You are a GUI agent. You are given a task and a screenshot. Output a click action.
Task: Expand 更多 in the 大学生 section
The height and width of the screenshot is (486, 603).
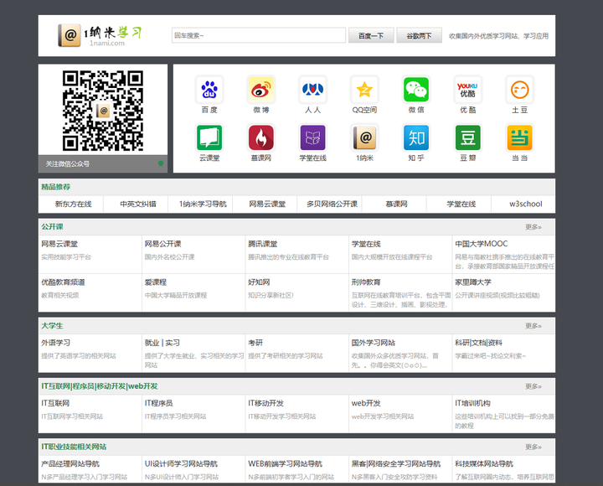click(533, 326)
